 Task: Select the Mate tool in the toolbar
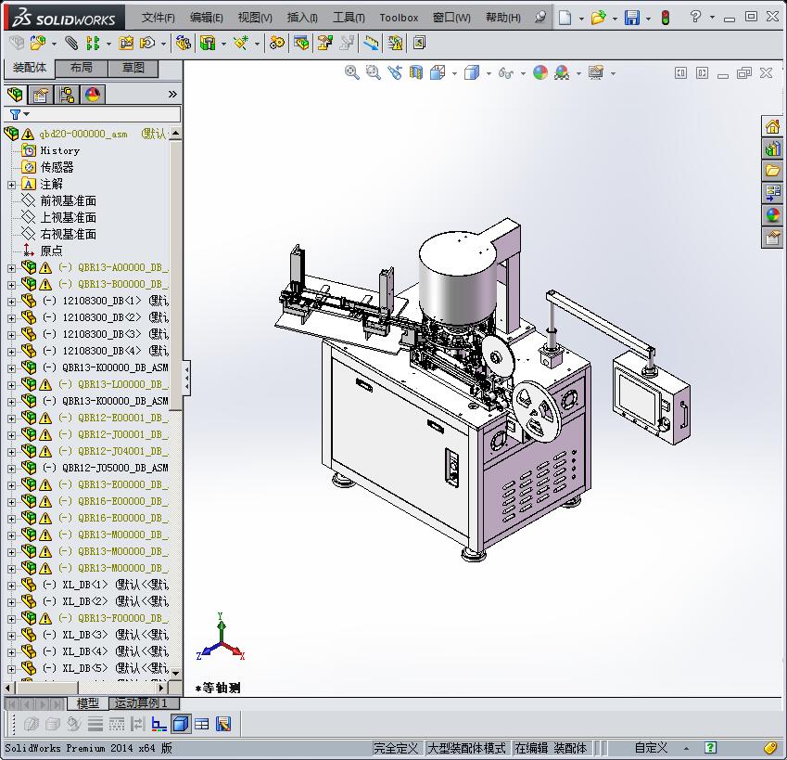(71, 43)
